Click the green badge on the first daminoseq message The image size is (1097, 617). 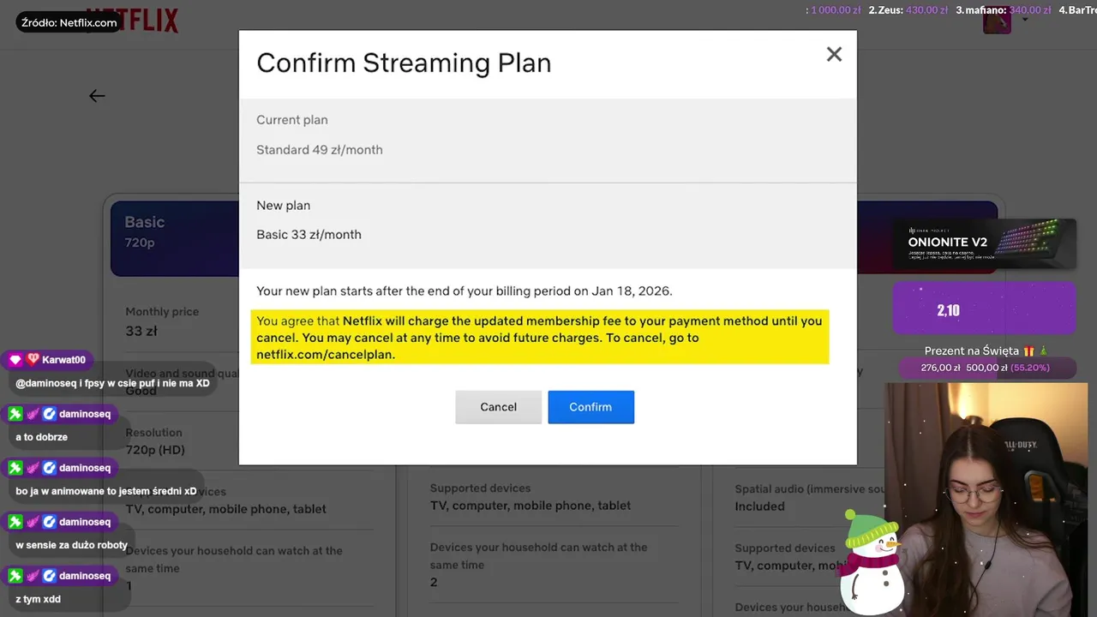15,414
